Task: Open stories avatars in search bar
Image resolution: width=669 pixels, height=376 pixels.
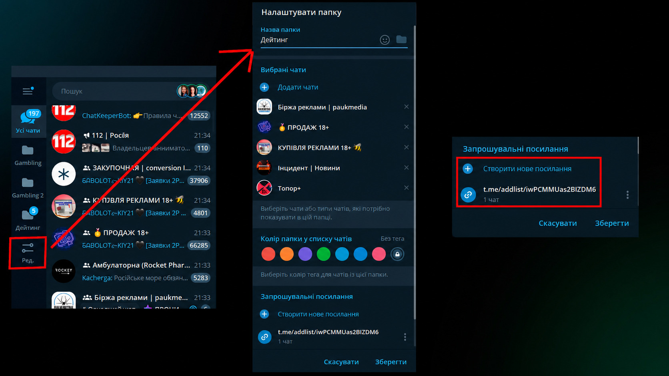Action: pos(192,91)
